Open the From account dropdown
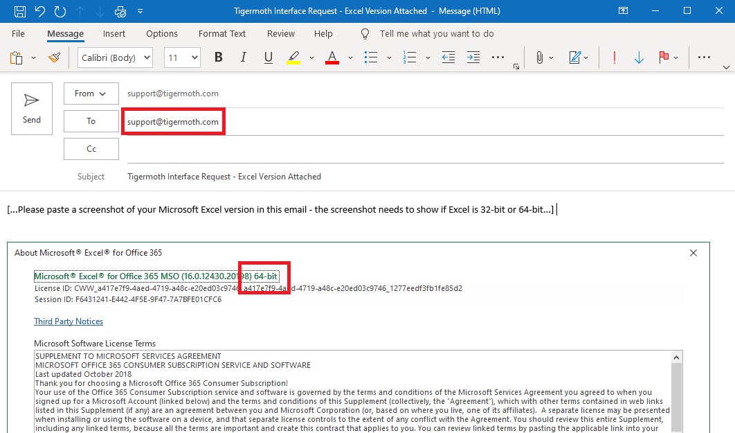This screenshot has width=735, height=433. point(91,94)
